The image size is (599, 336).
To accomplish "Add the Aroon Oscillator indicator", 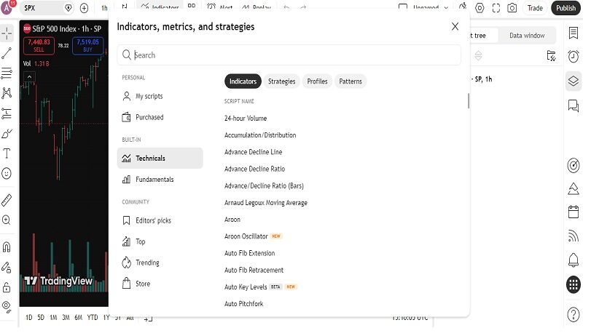I will (x=246, y=236).
